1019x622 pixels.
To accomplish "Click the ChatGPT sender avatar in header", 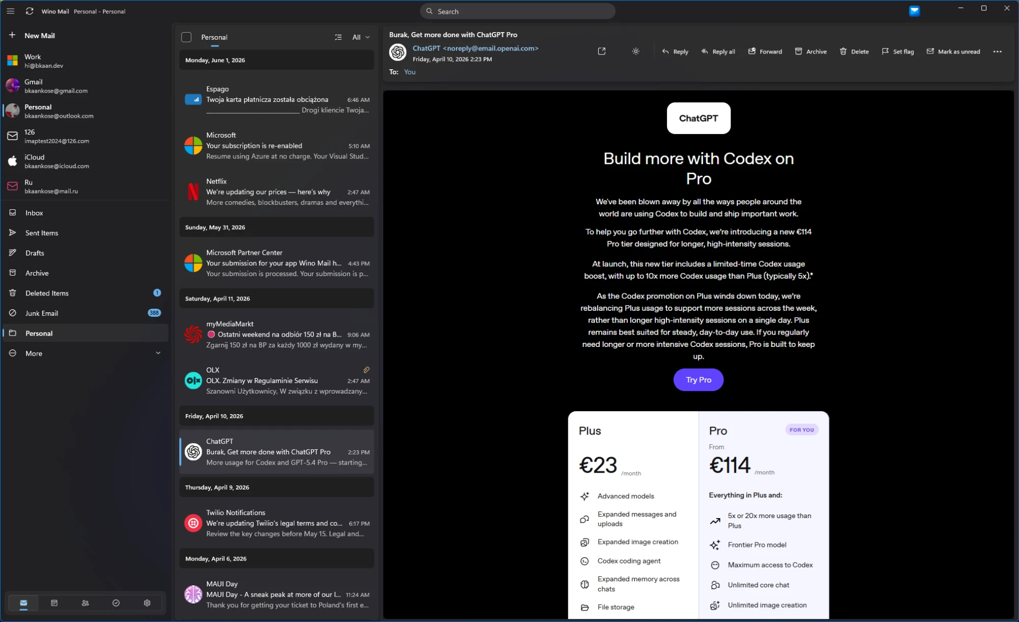I will coord(398,52).
